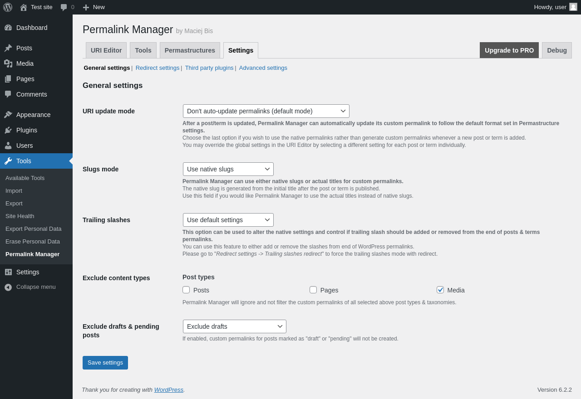
Task: Open the Dashboard icon in sidebar
Action: 8,28
